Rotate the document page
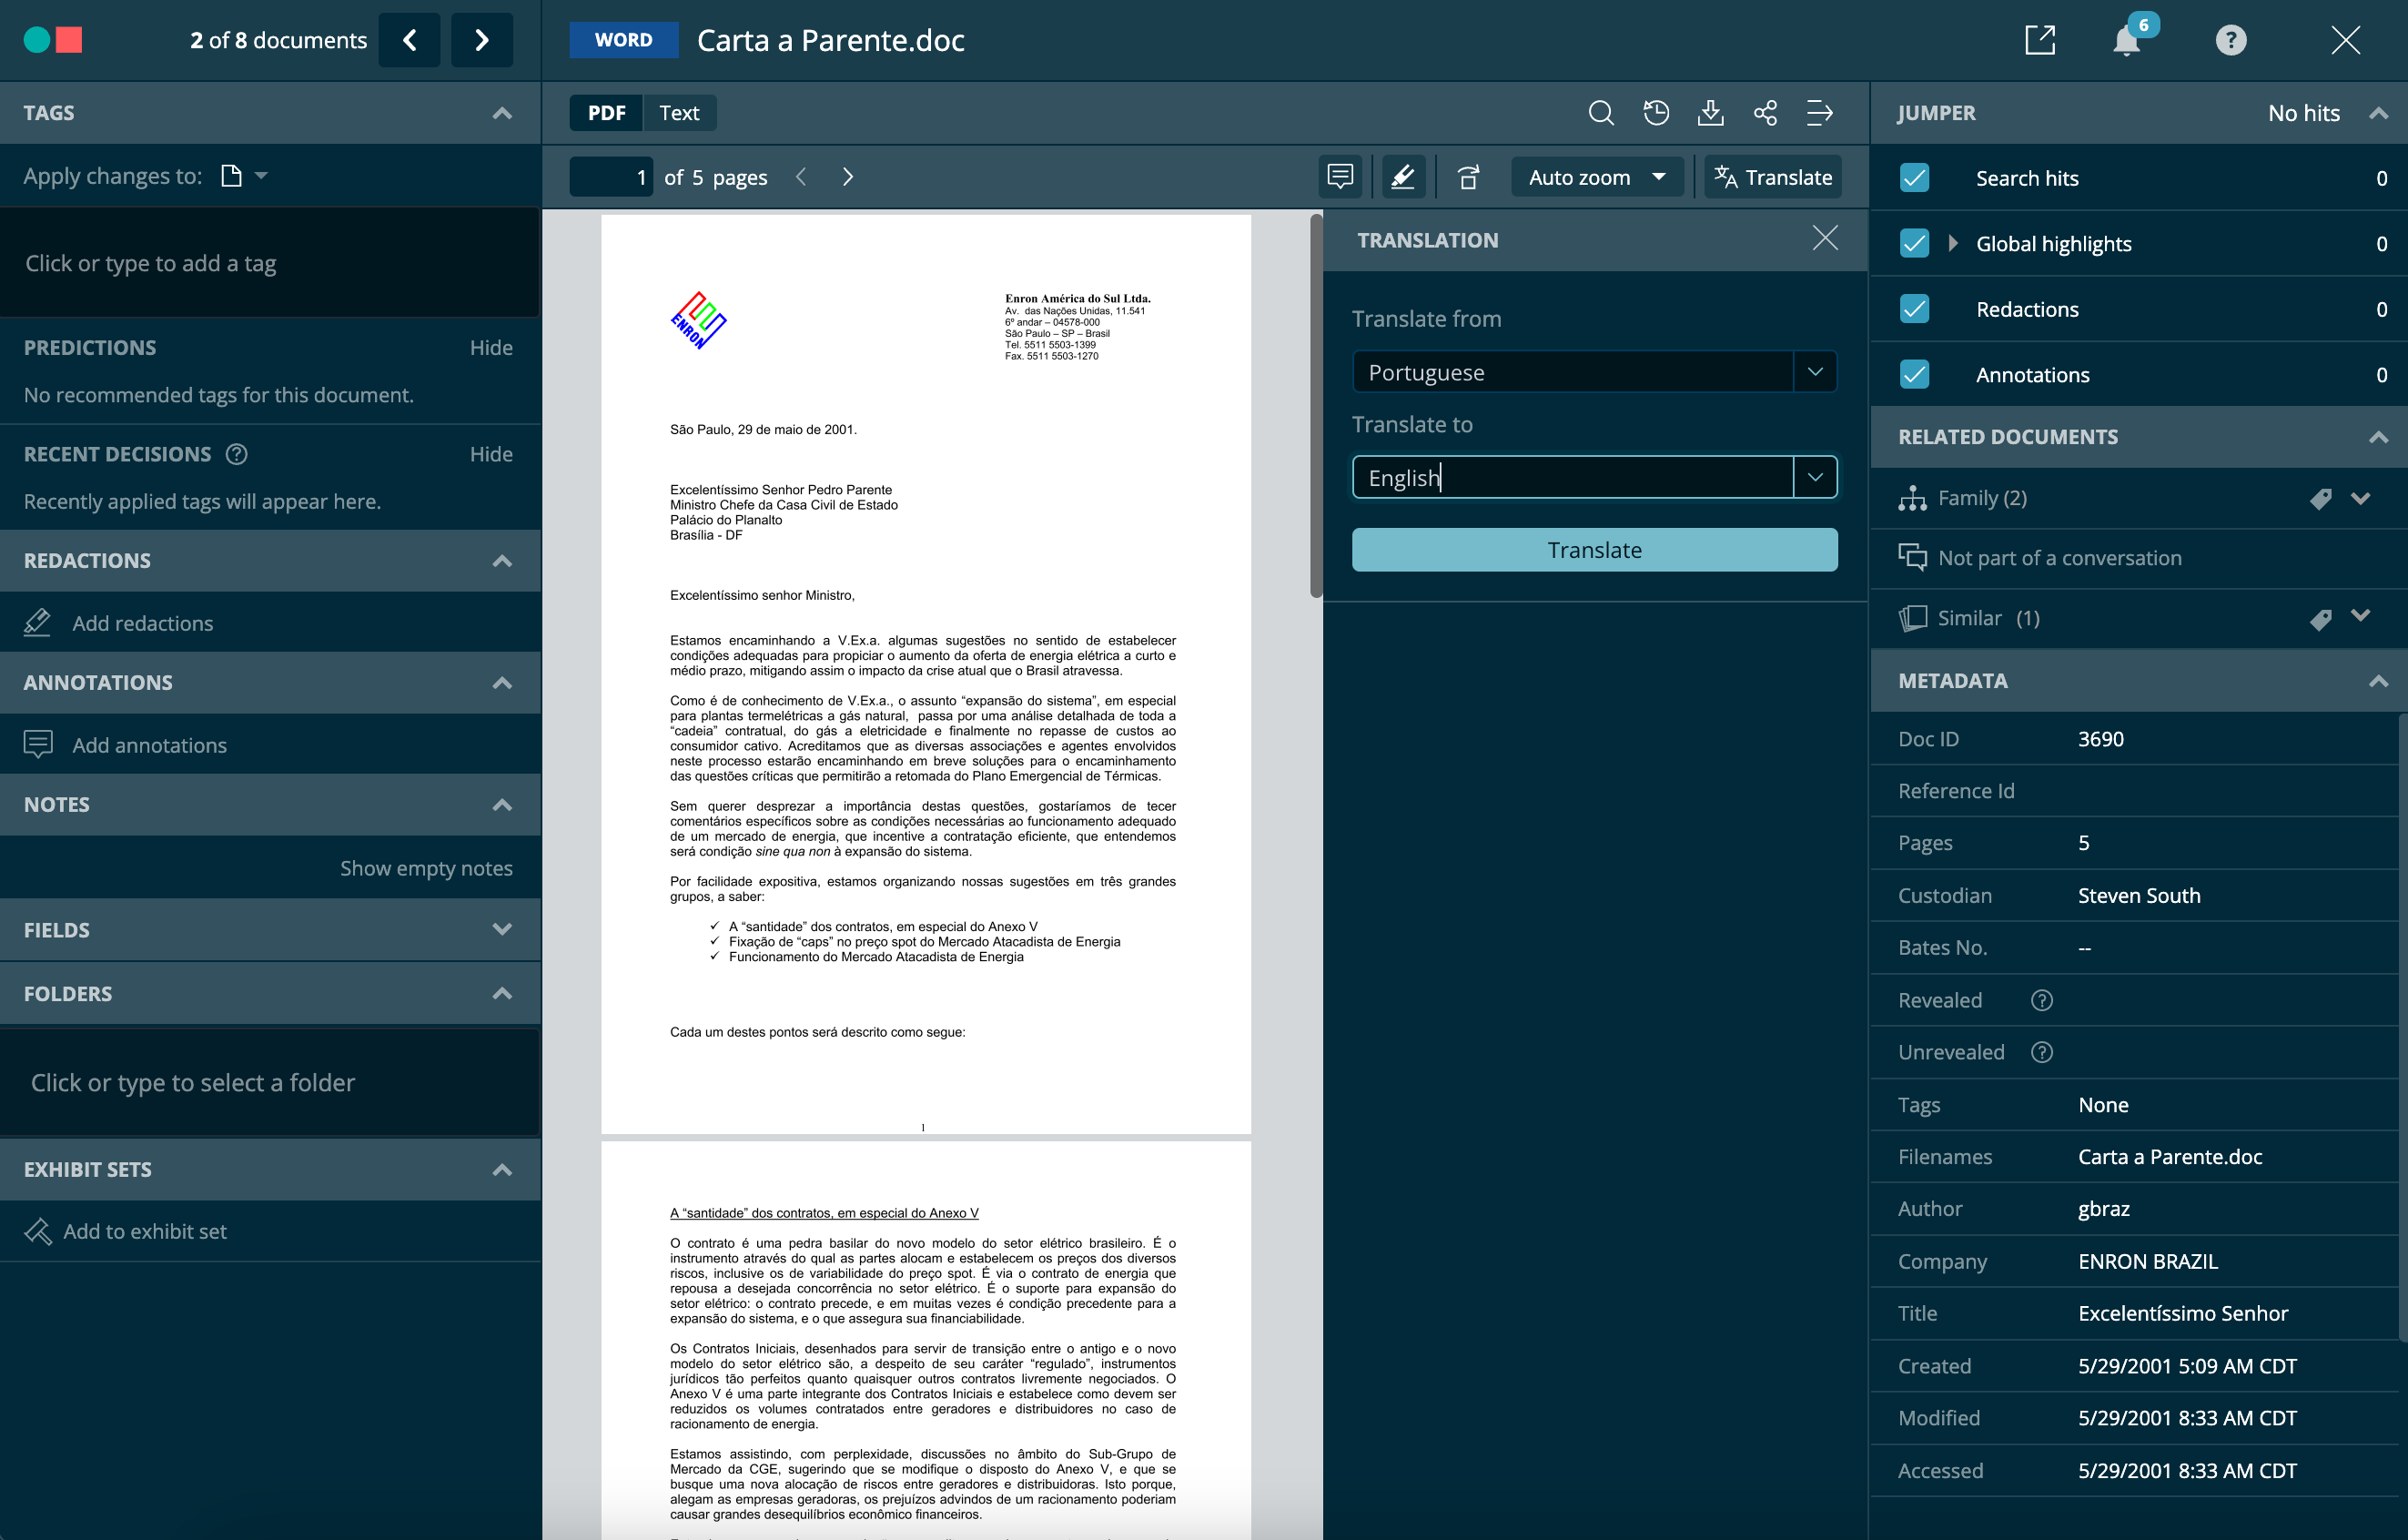This screenshot has width=2408, height=1540. coord(1468,176)
